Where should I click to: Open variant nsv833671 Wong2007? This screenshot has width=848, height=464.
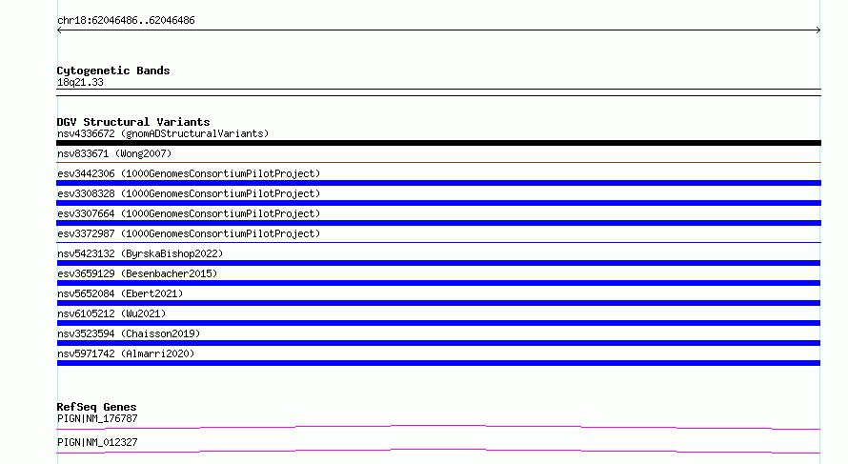114,153
